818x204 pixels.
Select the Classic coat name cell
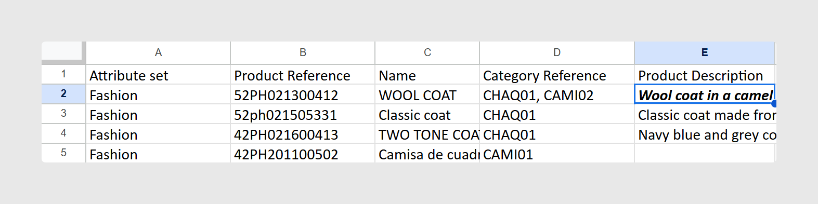click(427, 114)
